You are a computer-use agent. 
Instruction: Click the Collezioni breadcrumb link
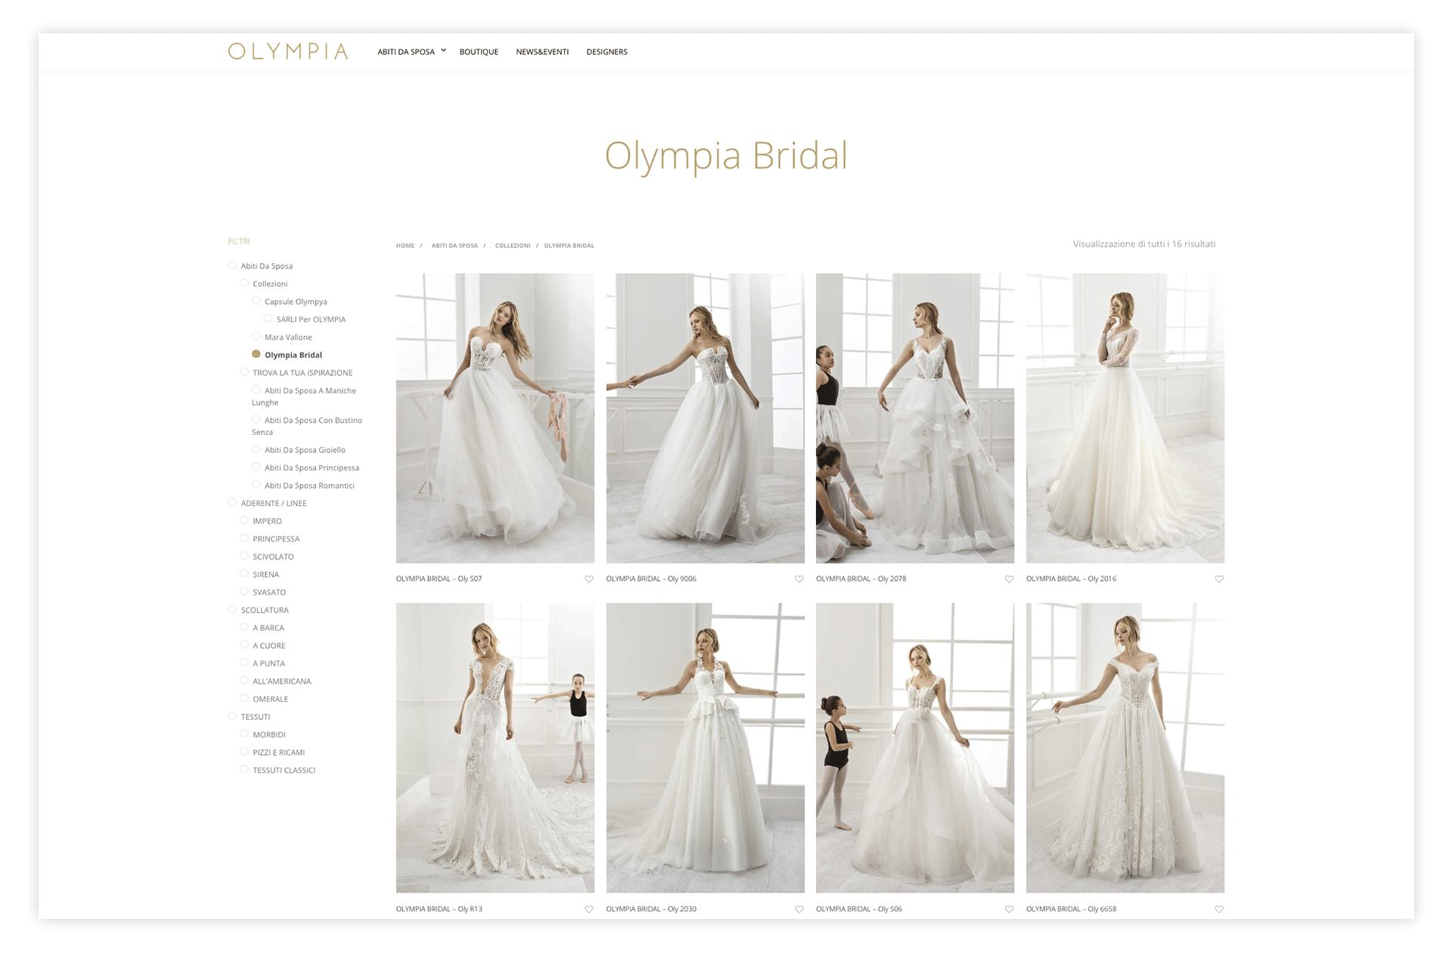[x=512, y=246]
